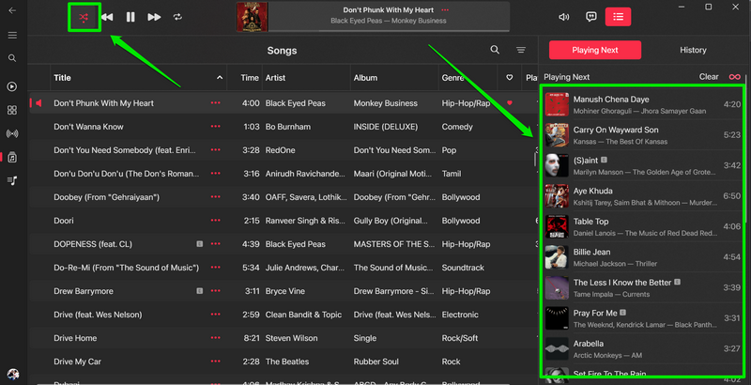Toggle repeat mode
The width and height of the screenshot is (751, 385).
point(177,17)
